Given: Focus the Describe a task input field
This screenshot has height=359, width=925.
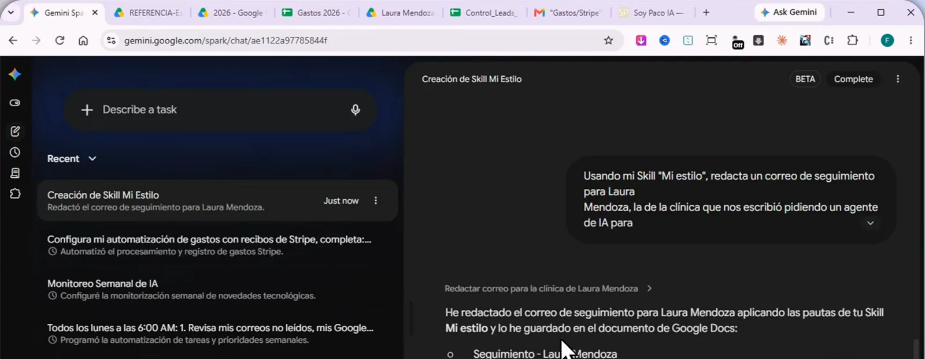Looking at the screenshot, I should pyautogui.click(x=220, y=110).
